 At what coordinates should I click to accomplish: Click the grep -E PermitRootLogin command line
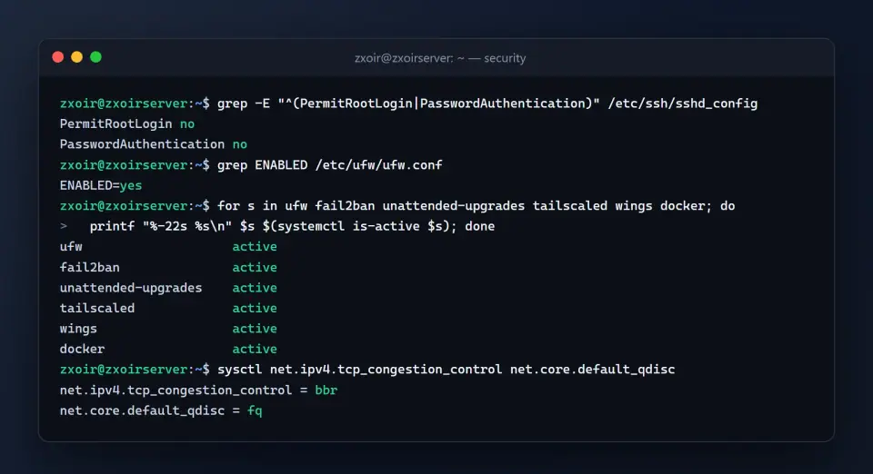point(408,104)
